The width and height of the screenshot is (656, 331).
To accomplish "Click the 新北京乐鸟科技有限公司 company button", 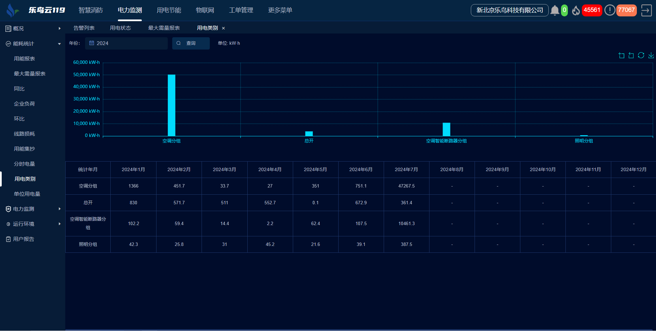I will tap(509, 10).
